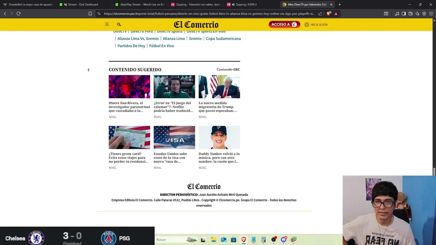
Task: Click the share icon in the address bar
Action: pyautogui.click(x=320, y=14)
